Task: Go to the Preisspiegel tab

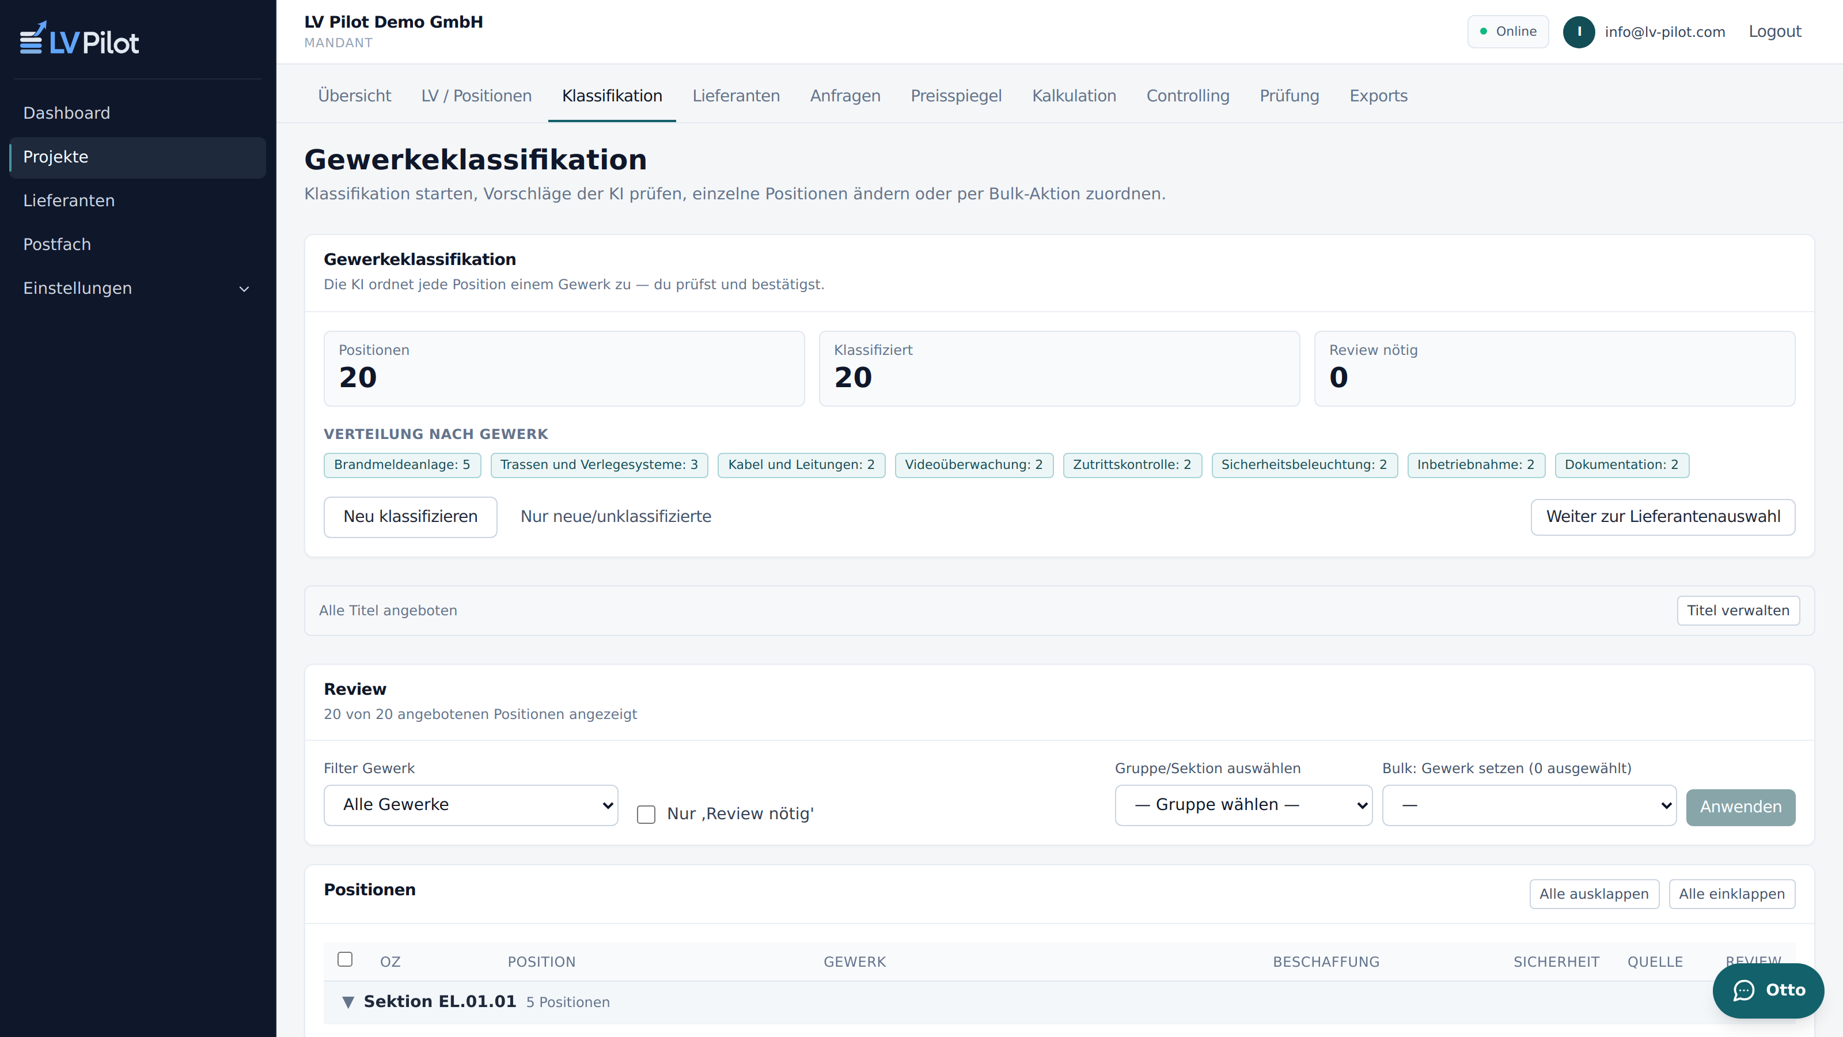Action: pyautogui.click(x=956, y=96)
